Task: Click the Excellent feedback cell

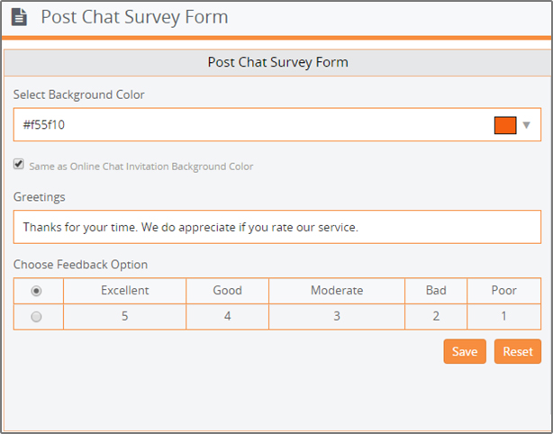Action: pos(125,291)
